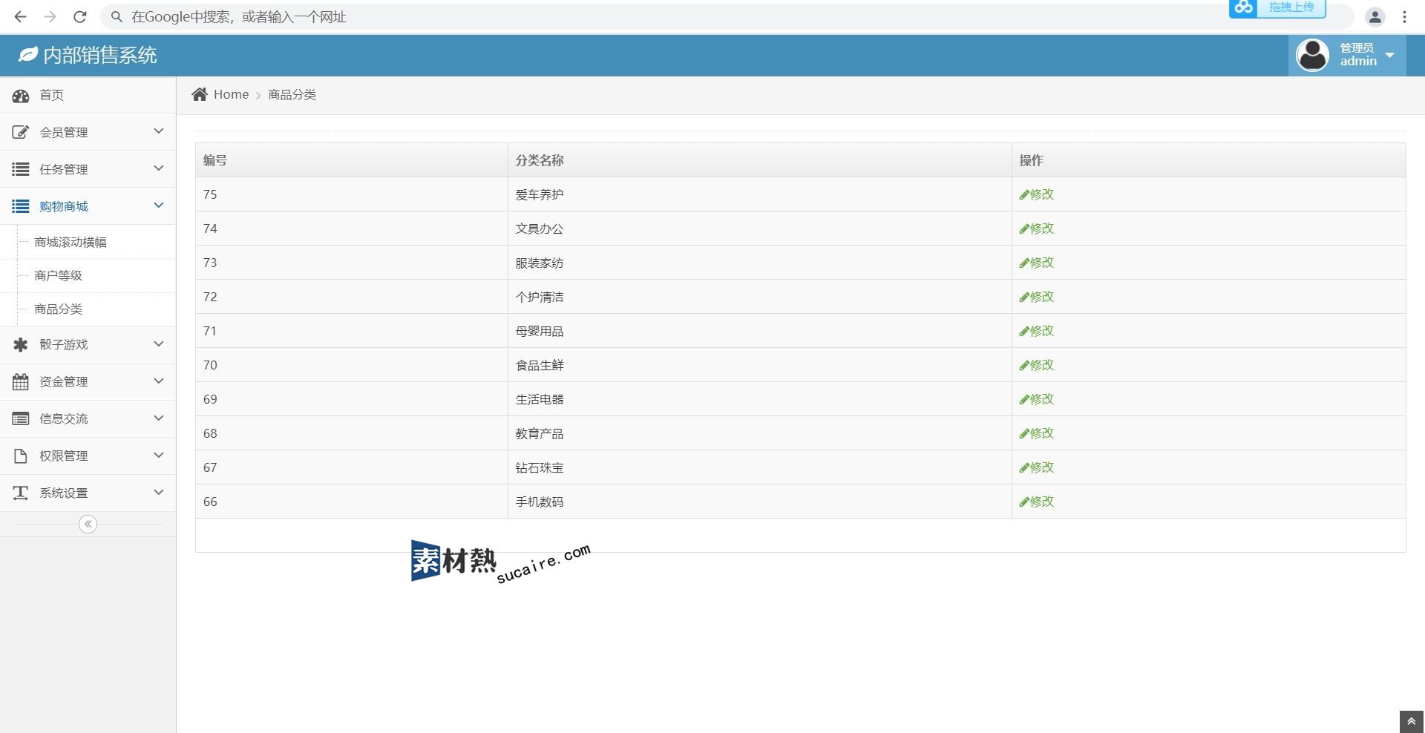Click 修改 for 爱车养护 category
The image size is (1425, 733).
point(1037,194)
